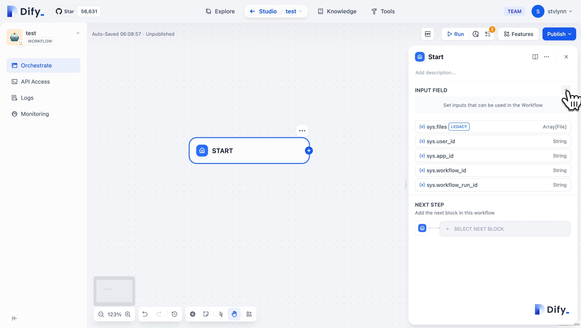Open the run history clock icon
The image size is (581, 328).
[476, 34]
